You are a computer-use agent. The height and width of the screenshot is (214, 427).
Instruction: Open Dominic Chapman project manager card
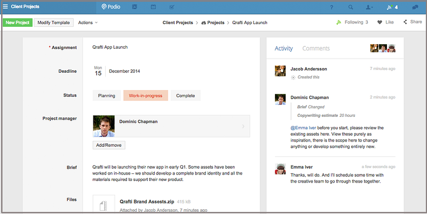coord(171,126)
